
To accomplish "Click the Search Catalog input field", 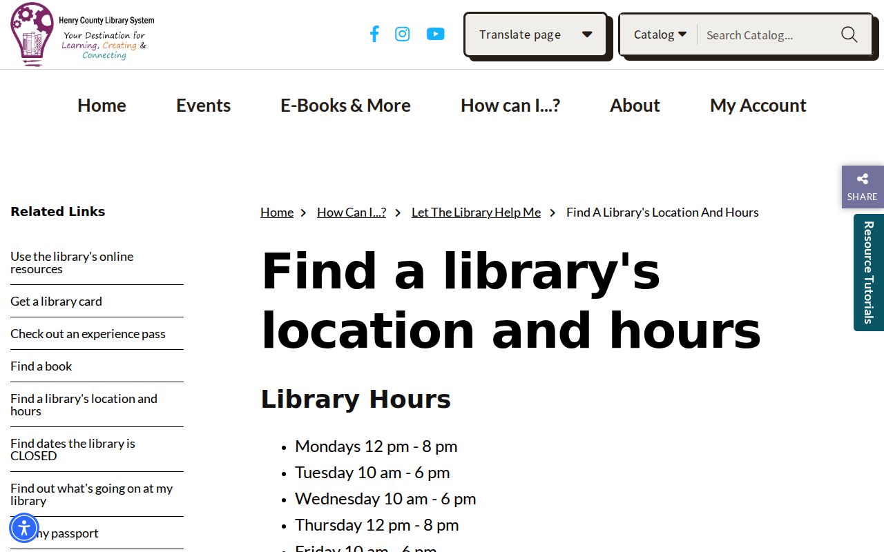I will click(x=768, y=34).
